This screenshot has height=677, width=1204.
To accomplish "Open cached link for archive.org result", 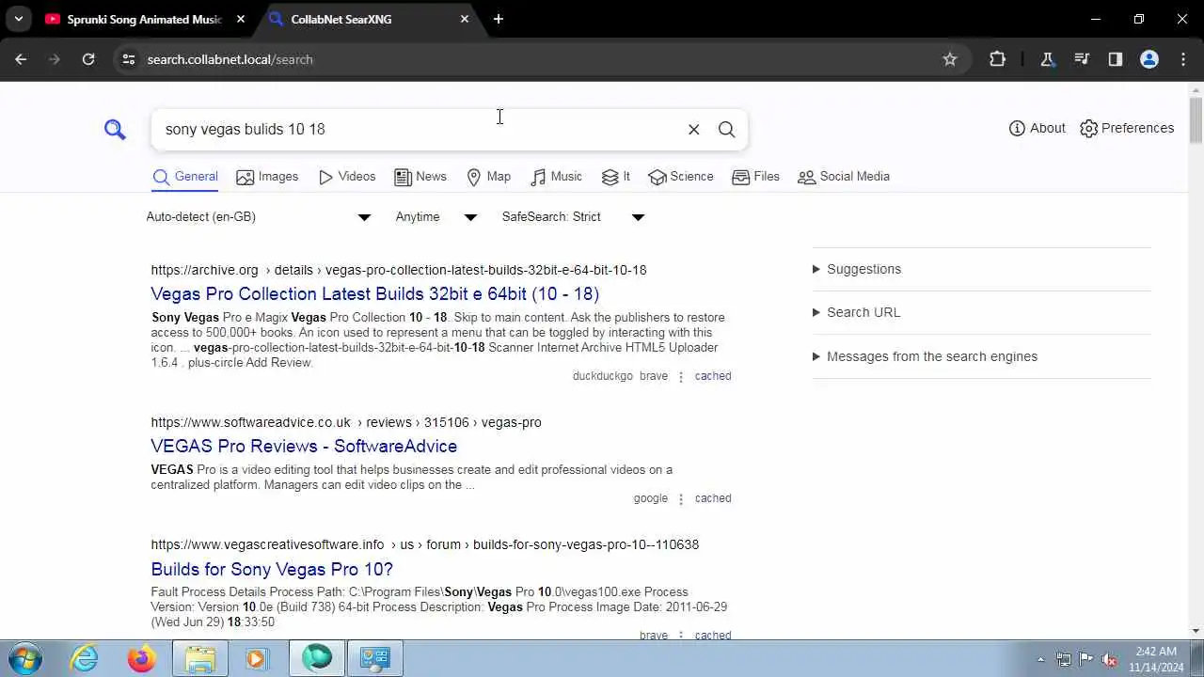I will 713,376.
